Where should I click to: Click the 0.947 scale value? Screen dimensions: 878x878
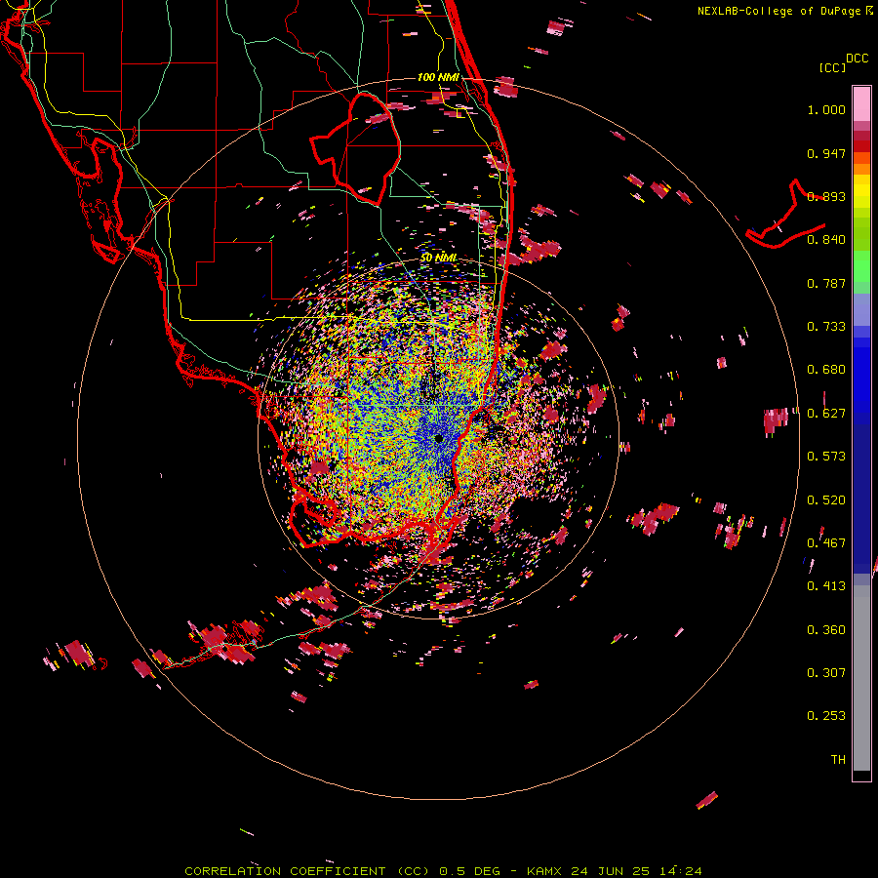(x=826, y=153)
